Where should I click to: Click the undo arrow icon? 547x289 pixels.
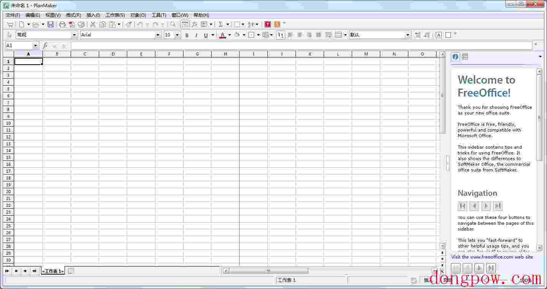(140, 24)
